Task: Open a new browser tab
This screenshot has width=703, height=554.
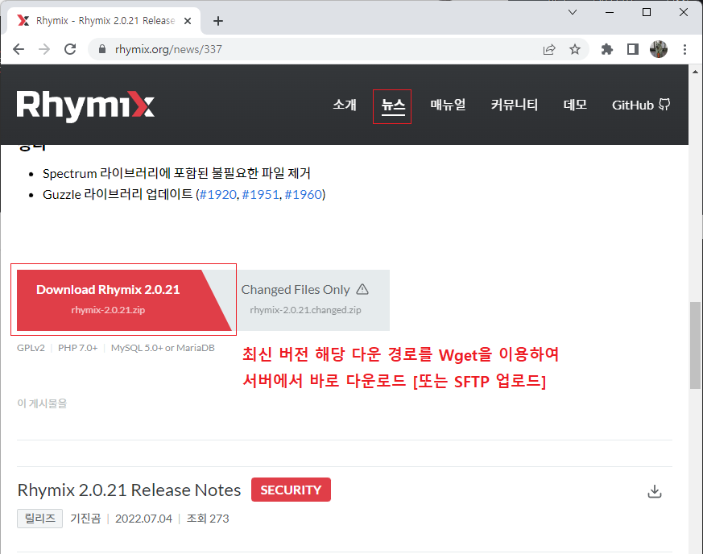Action: pos(218,21)
